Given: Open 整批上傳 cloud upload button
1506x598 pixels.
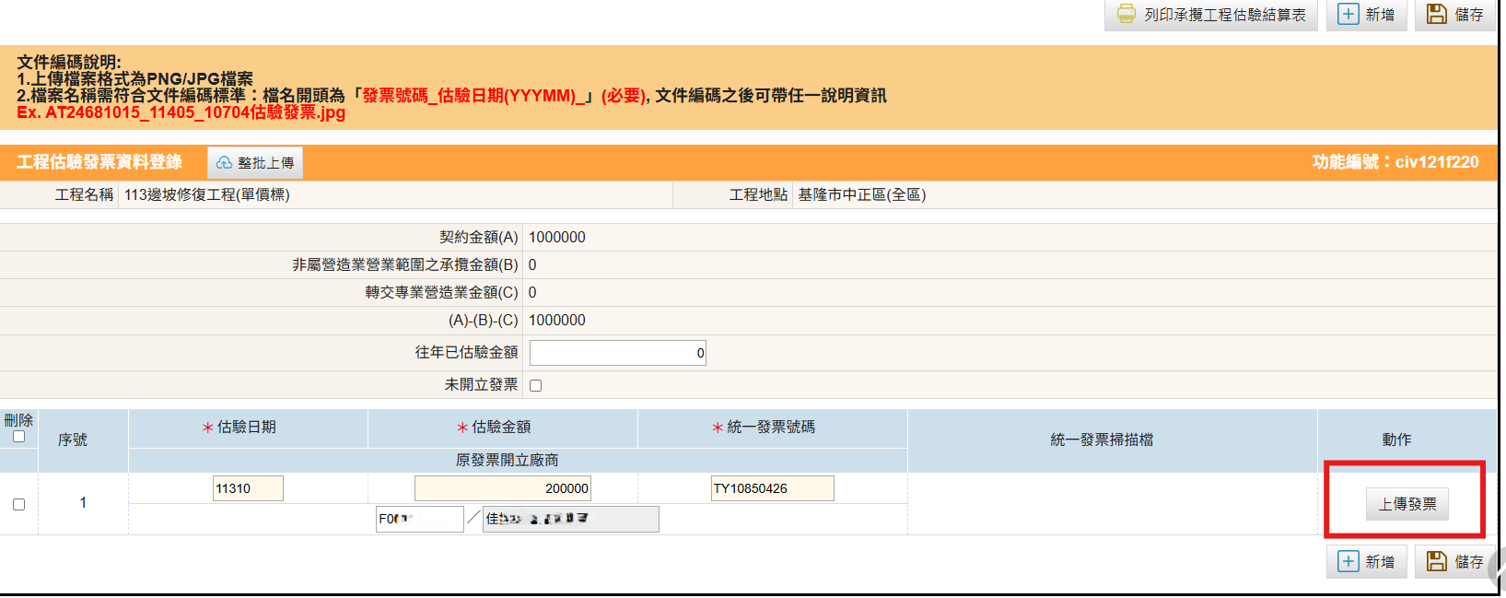Looking at the screenshot, I should (255, 163).
